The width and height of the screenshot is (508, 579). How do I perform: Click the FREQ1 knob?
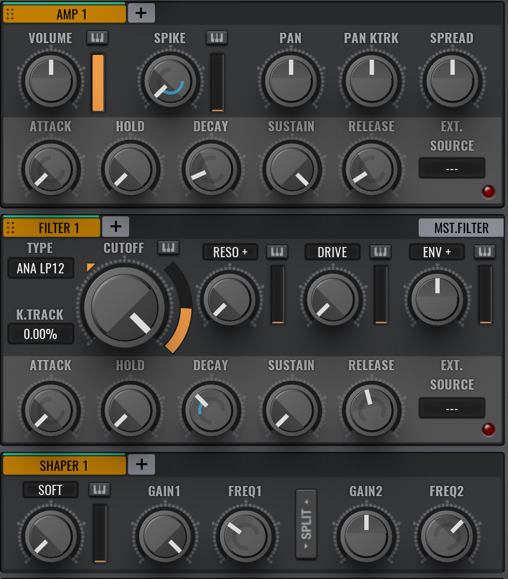click(245, 536)
